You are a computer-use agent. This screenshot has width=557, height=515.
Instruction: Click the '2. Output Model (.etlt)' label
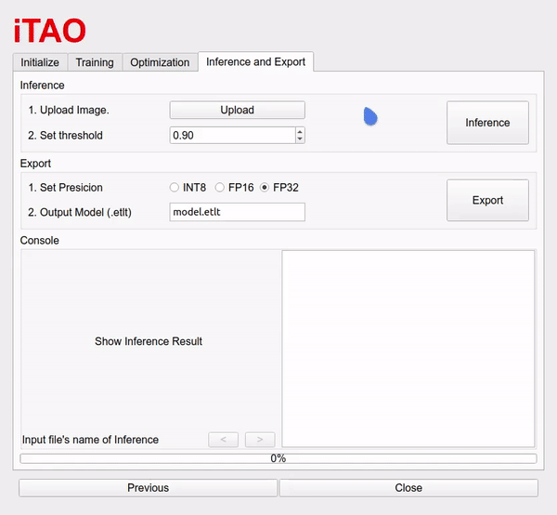tap(80, 212)
